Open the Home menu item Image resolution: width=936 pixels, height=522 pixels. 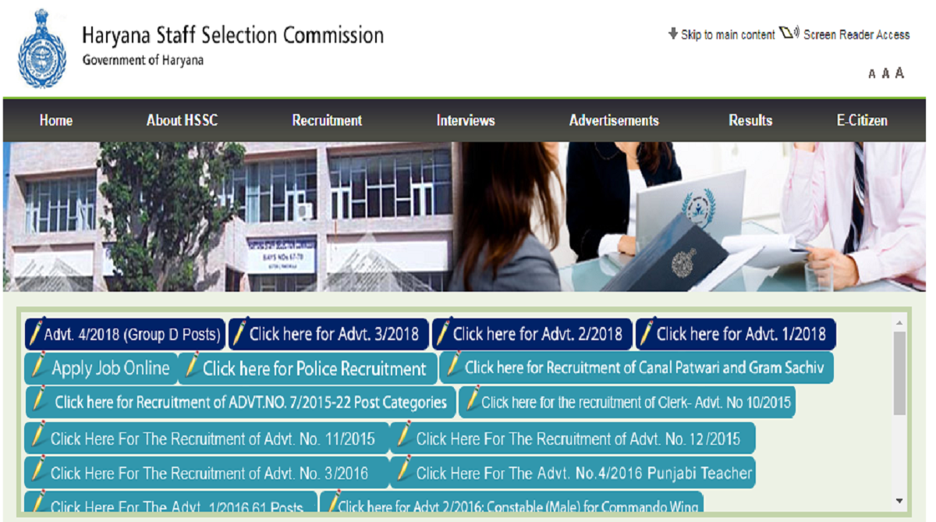point(56,120)
